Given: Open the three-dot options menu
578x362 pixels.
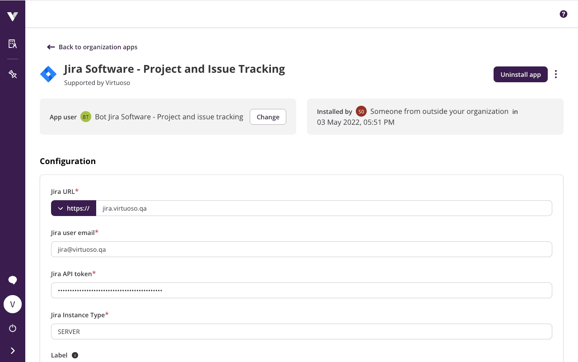Looking at the screenshot, I should point(556,74).
